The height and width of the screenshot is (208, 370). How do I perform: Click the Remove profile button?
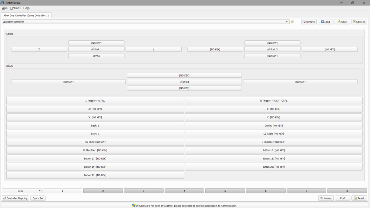click(x=309, y=22)
